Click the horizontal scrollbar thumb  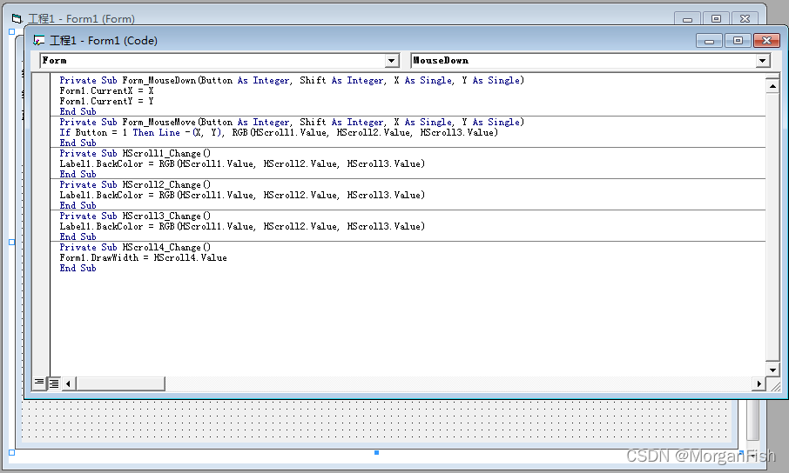coord(120,383)
